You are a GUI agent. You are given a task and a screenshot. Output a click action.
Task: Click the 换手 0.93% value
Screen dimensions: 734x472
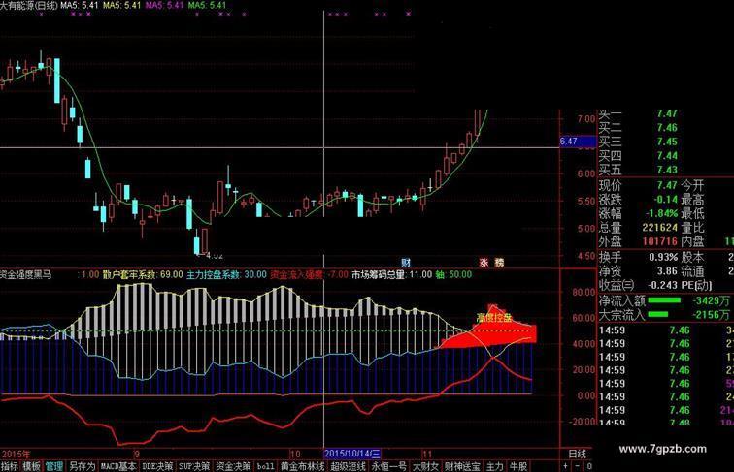coord(663,257)
